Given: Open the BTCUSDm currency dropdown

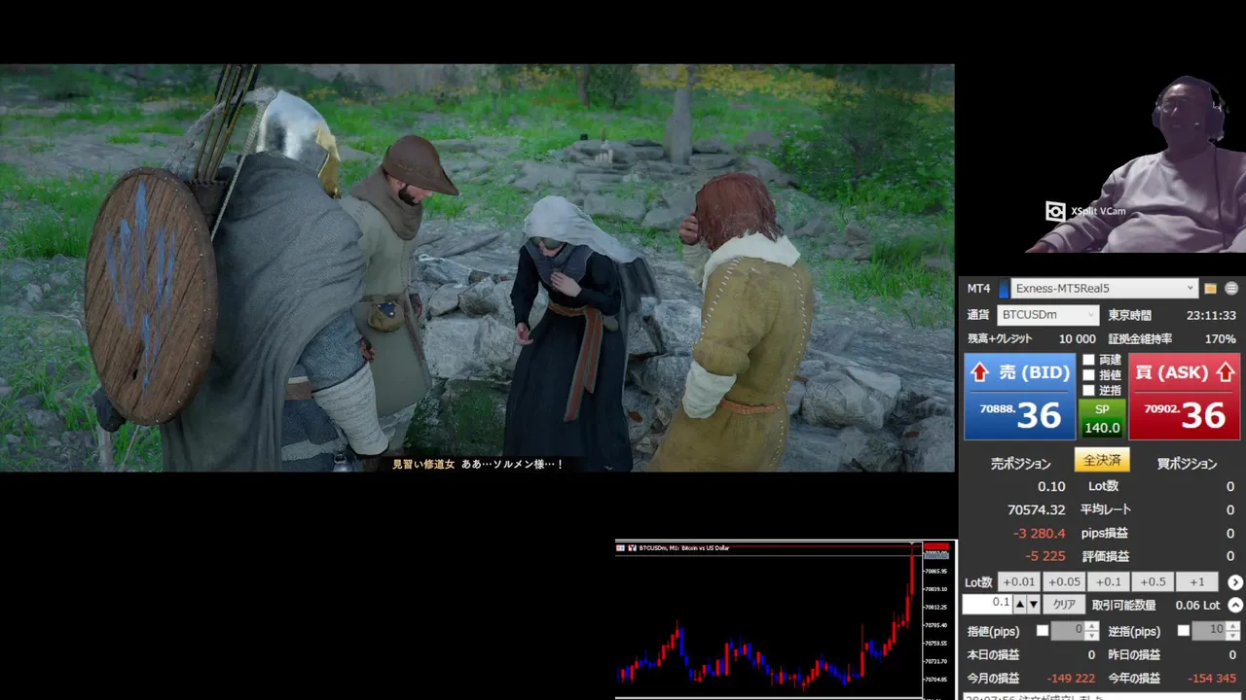Looking at the screenshot, I should click(1048, 315).
